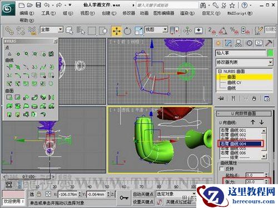Open the 组(G) menu
The height and width of the screenshot is (208, 278).
[68, 13]
